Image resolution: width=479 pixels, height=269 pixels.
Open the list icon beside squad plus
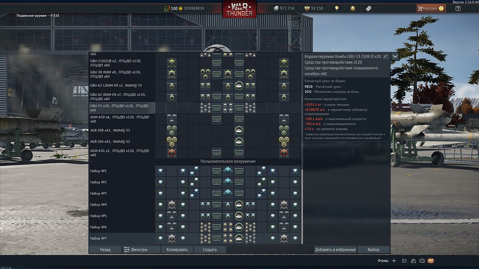(x=404, y=261)
